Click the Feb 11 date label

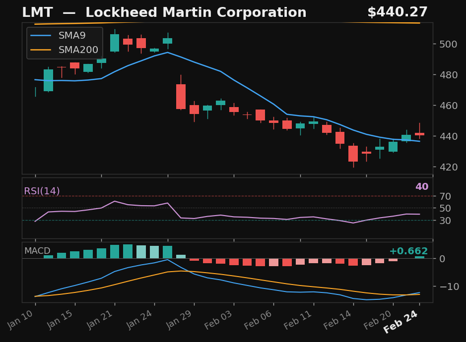click(x=298, y=320)
